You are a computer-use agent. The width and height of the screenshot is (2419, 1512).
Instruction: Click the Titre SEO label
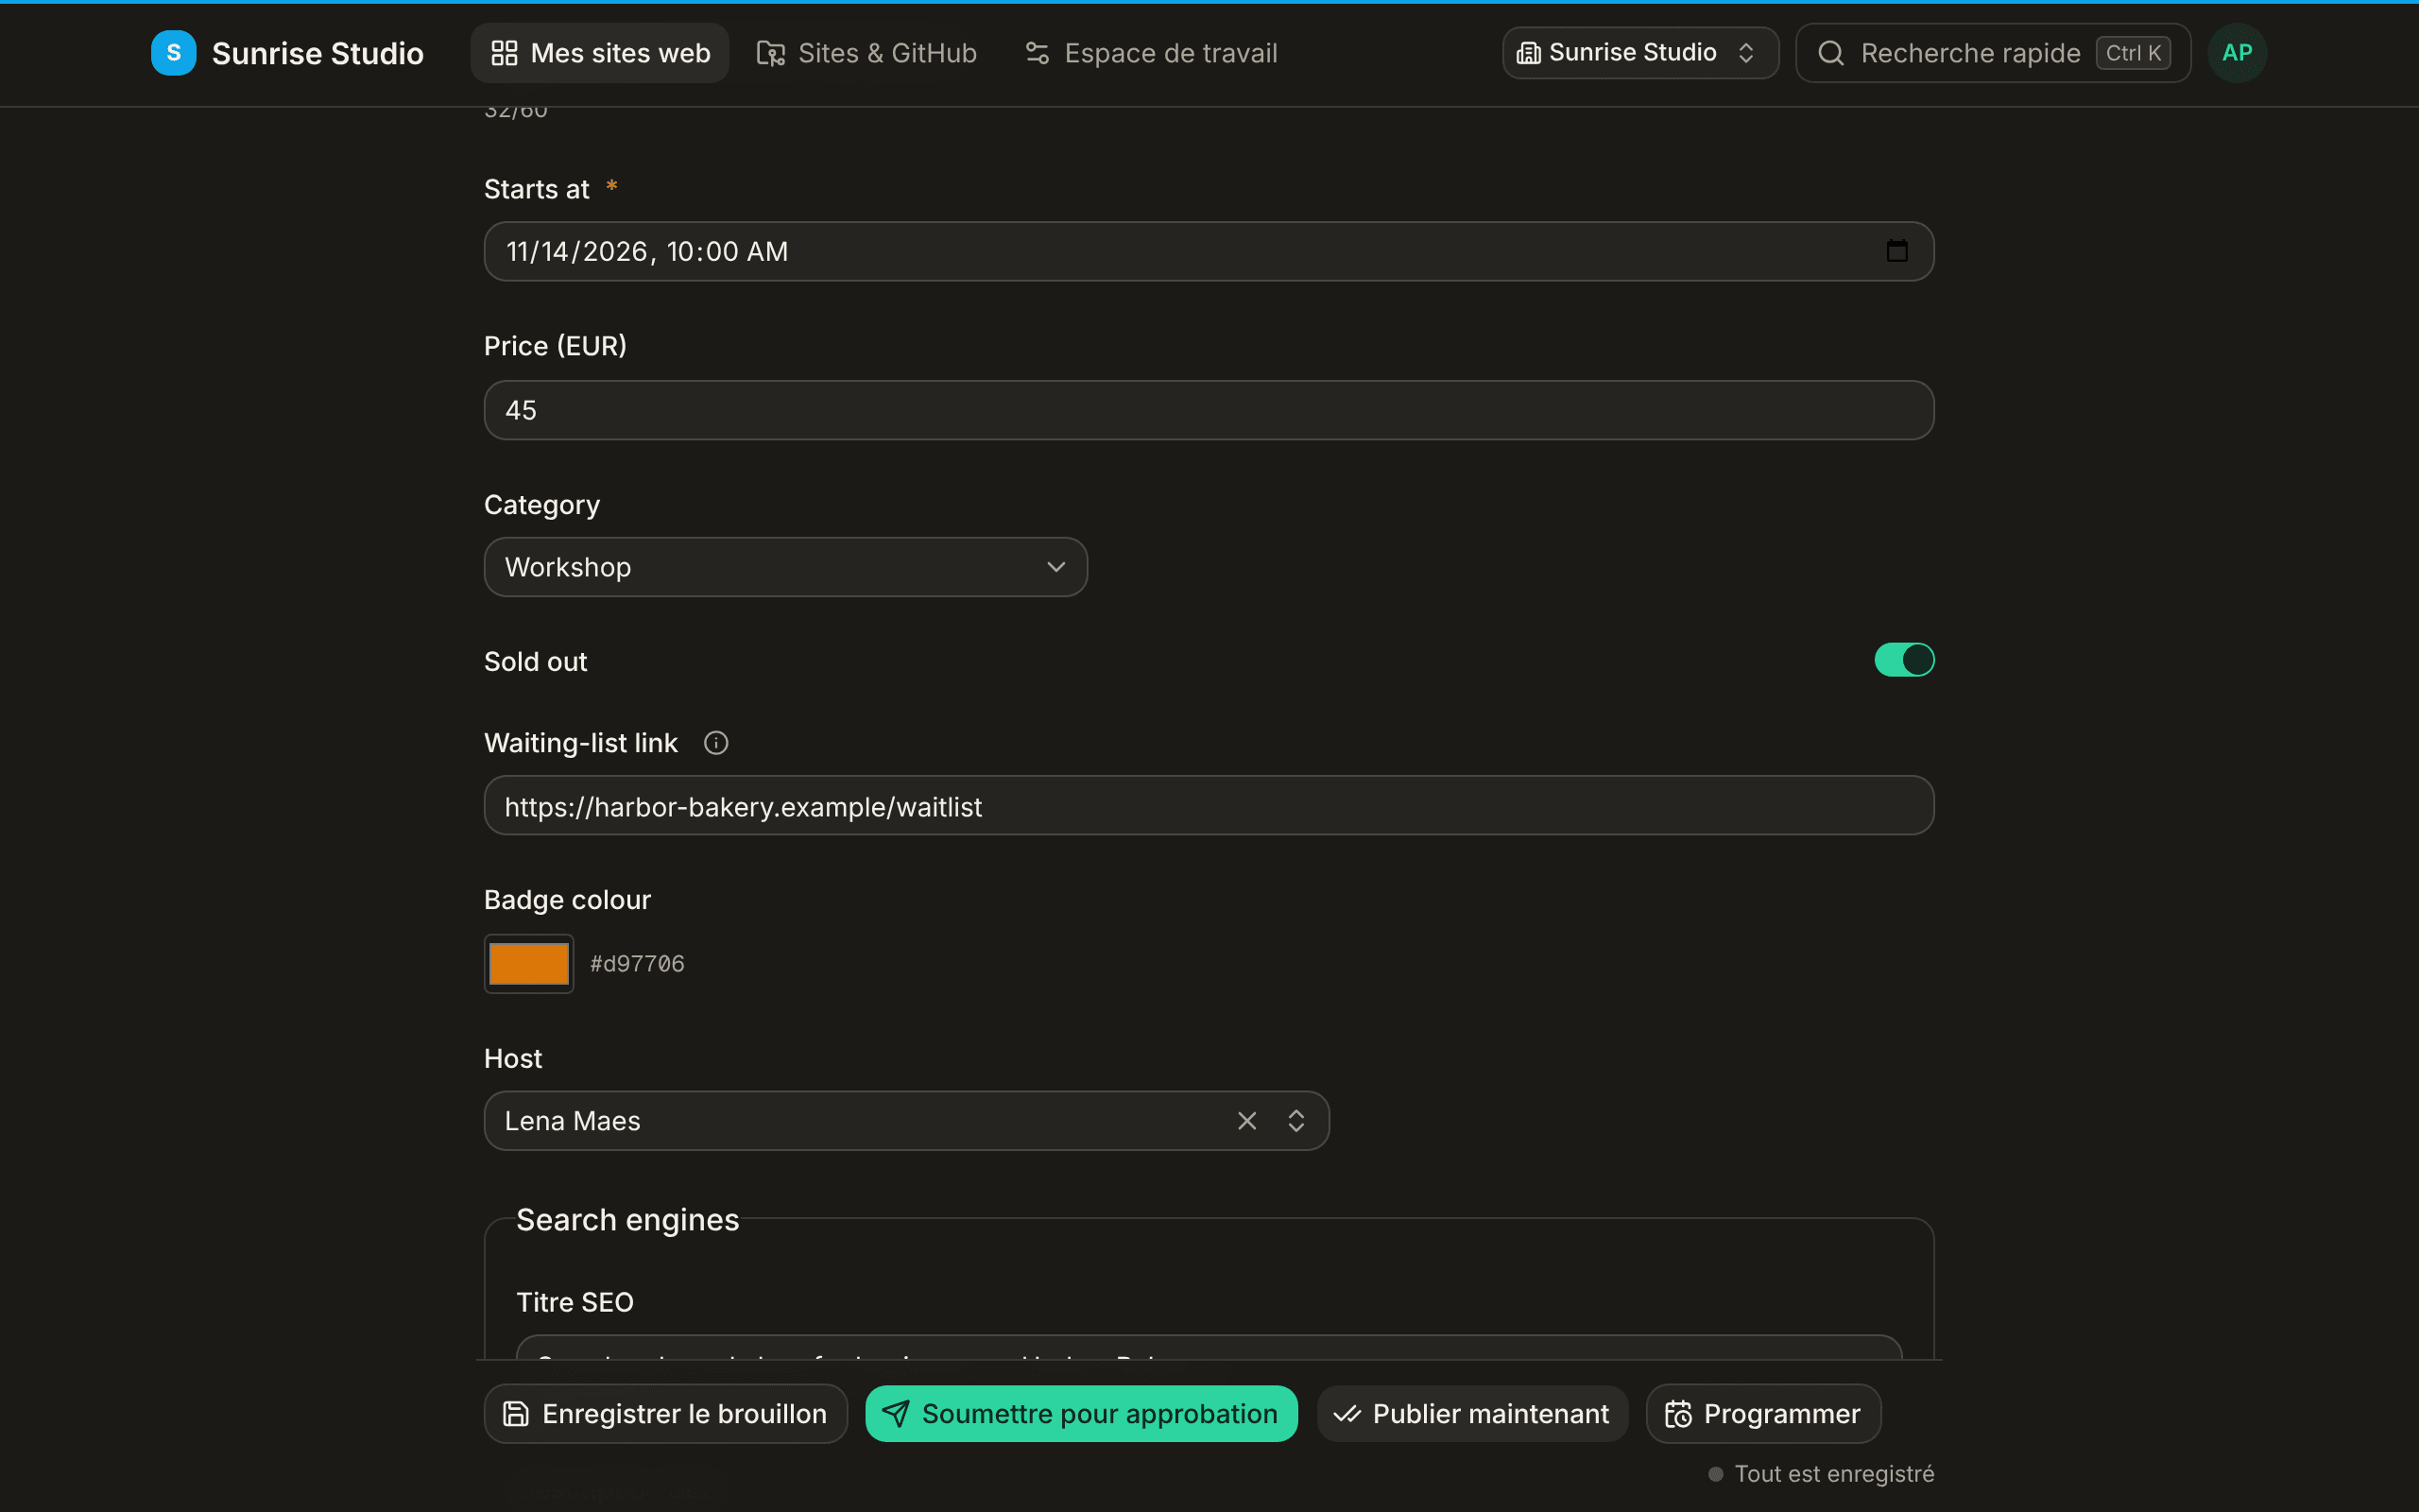click(575, 1302)
